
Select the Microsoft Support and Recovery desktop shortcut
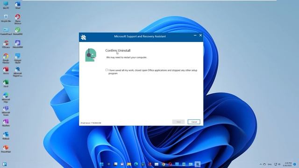[18, 71]
